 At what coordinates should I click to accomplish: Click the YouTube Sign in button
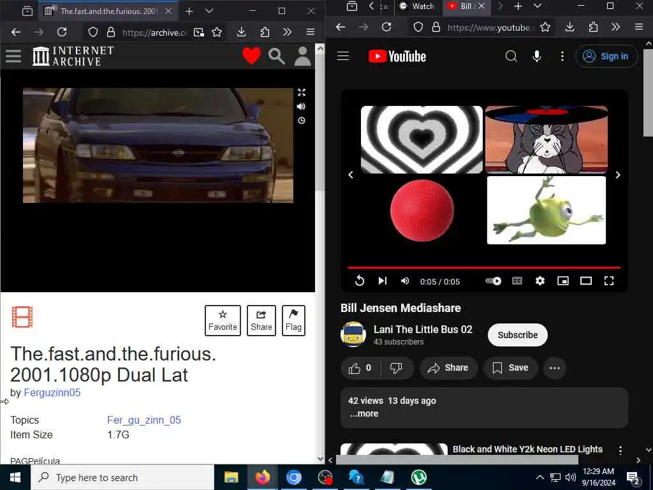pyautogui.click(x=606, y=56)
